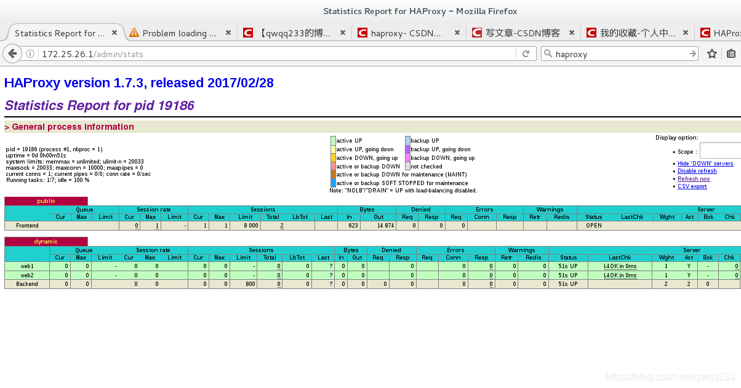Click the not checked grey swatch
Screen dimensions: 741x388
(x=407, y=166)
